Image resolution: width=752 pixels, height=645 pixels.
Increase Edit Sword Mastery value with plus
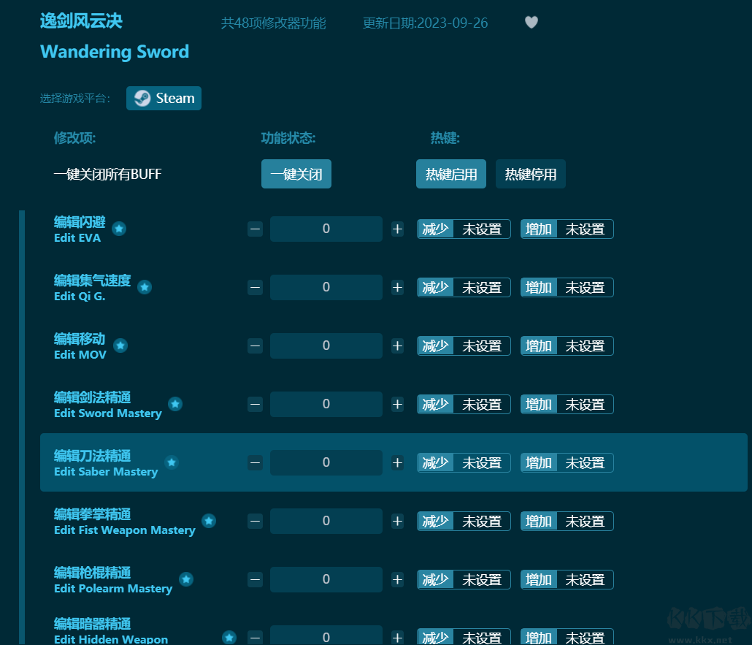(397, 404)
